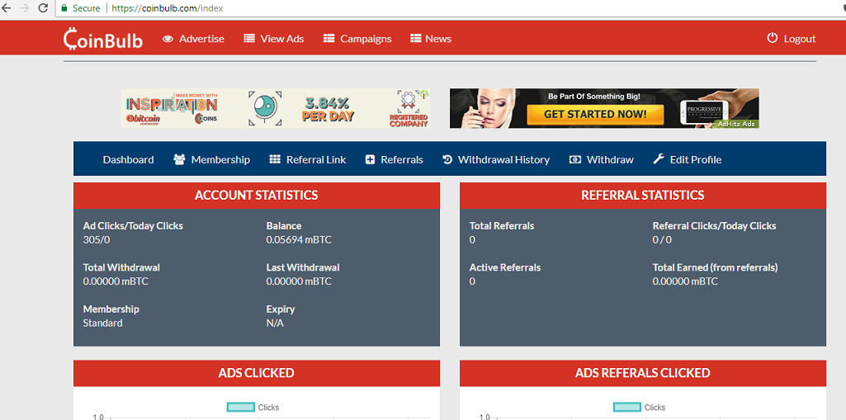Open the Membership tab
The image size is (846, 420).
(x=220, y=159)
